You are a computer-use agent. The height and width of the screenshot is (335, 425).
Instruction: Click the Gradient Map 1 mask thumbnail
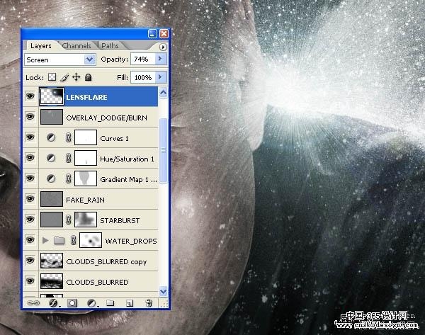click(86, 178)
